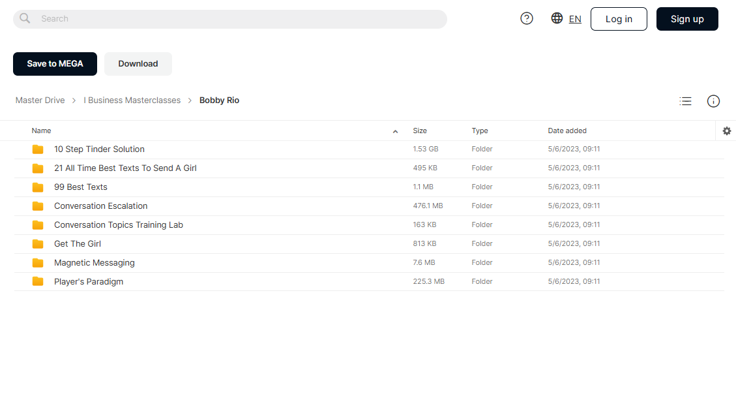Click the 813 KB size value
The height and width of the screenshot is (417, 736).
(x=424, y=243)
